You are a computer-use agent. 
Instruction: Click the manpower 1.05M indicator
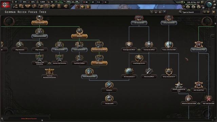pos(41,2)
